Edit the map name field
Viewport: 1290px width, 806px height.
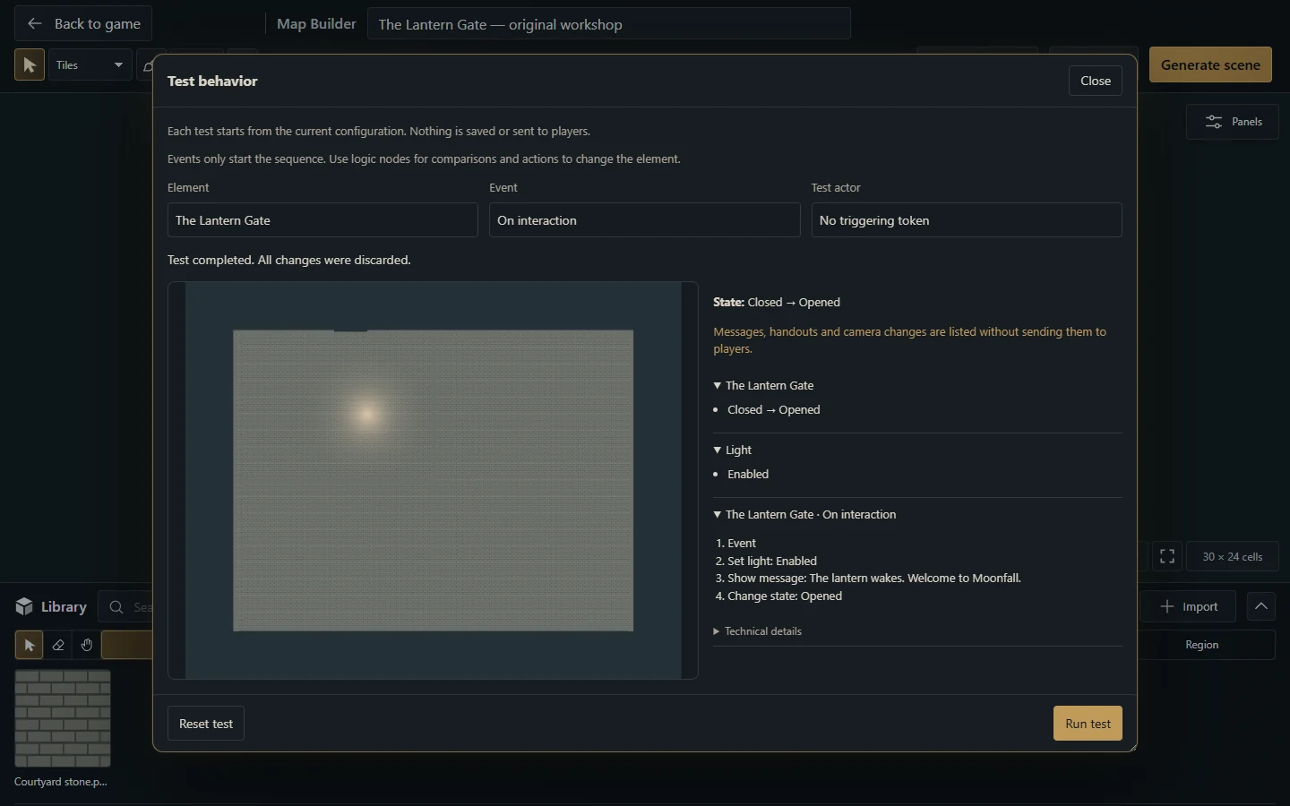click(x=609, y=24)
